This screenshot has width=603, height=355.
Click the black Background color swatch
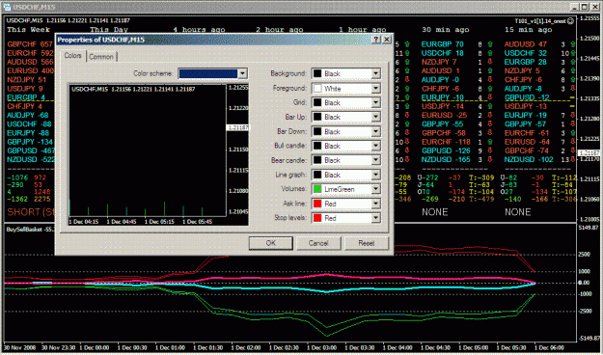317,73
